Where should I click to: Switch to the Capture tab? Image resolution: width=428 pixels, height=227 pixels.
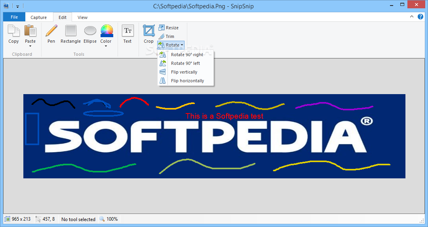(38, 17)
